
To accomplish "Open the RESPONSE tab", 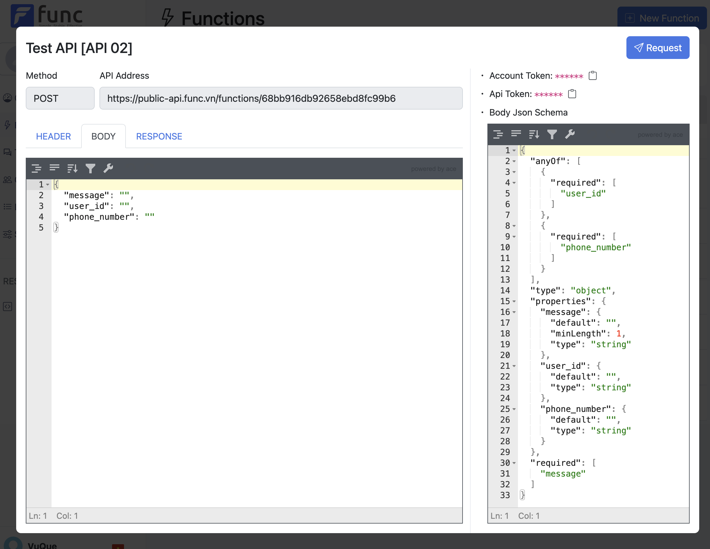I will tap(159, 137).
